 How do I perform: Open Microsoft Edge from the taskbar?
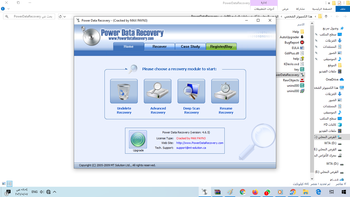click(318, 192)
